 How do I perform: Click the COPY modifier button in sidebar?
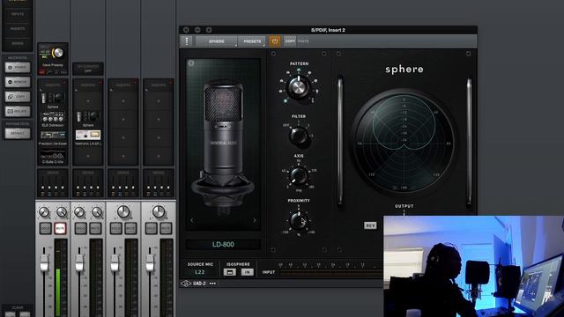[x=18, y=97]
